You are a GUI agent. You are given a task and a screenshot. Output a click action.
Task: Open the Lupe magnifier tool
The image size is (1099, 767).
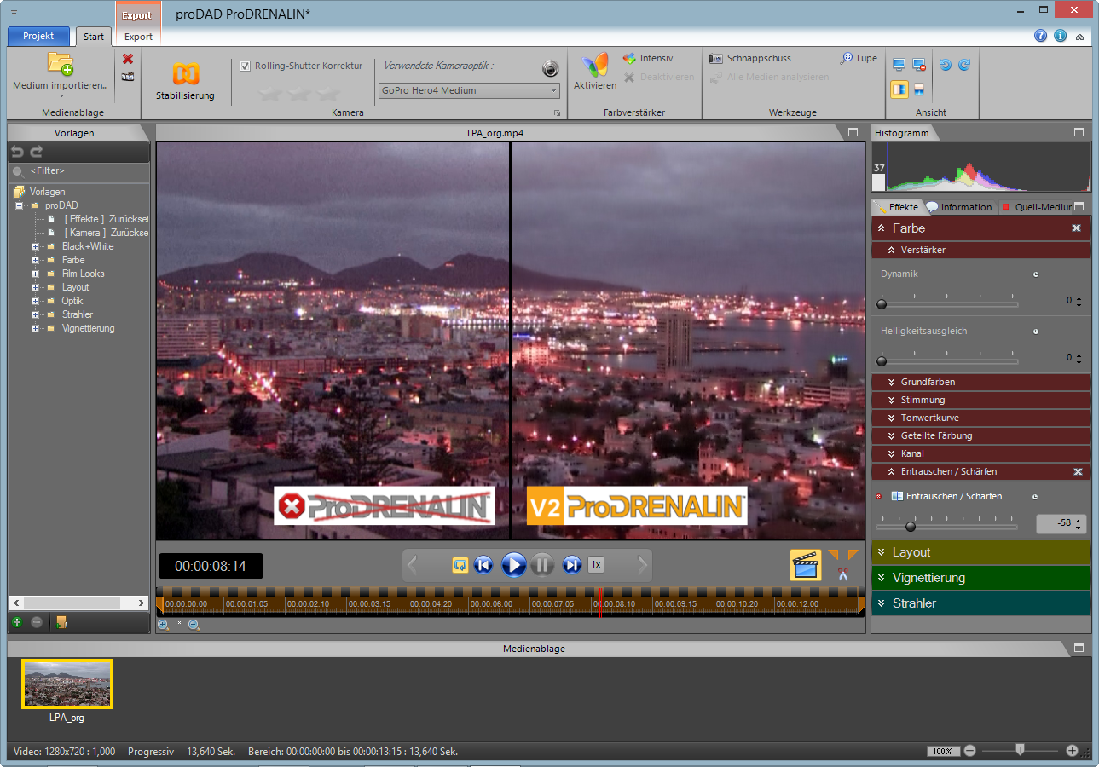[x=858, y=58]
